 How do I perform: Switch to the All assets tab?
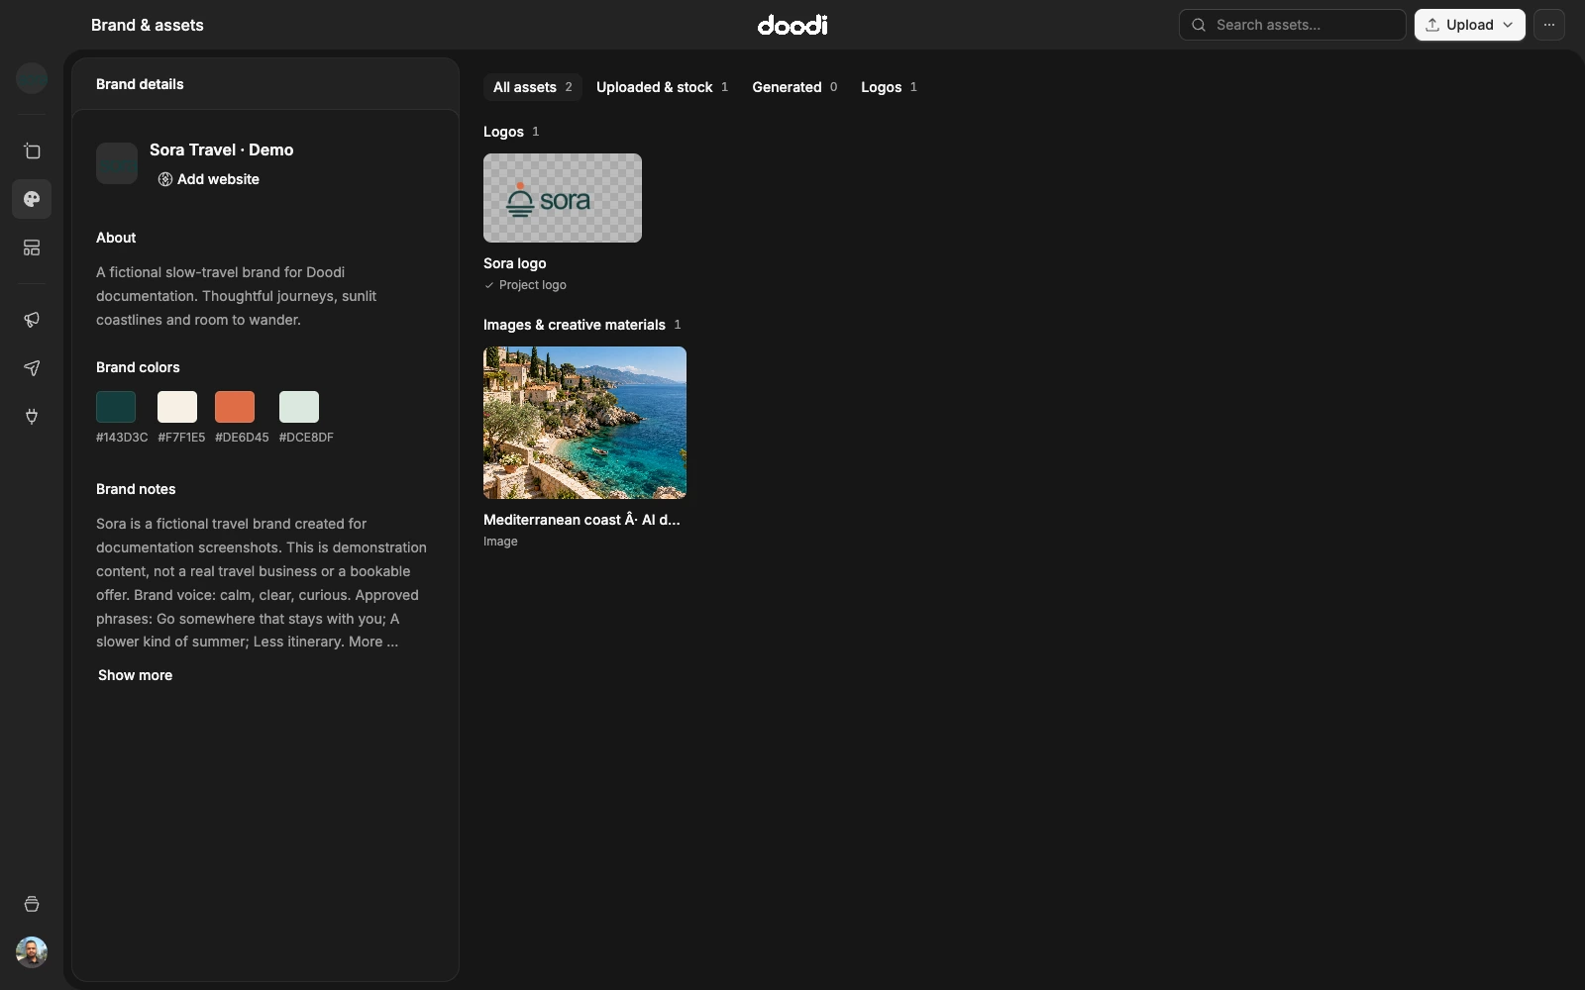(x=533, y=87)
